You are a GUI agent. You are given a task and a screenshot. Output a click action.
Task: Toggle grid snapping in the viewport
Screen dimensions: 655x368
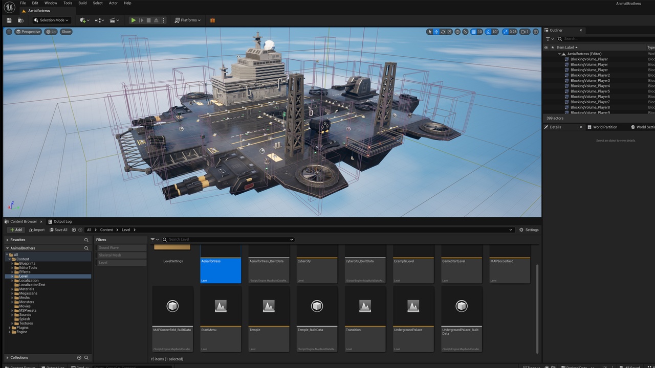coord(473,32)
